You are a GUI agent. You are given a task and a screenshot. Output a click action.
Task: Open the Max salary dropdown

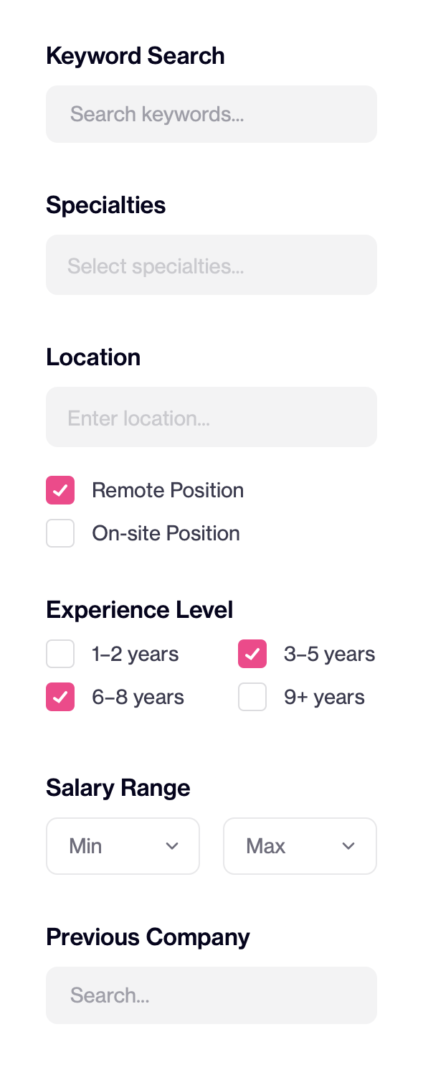(x=300, y=845)
